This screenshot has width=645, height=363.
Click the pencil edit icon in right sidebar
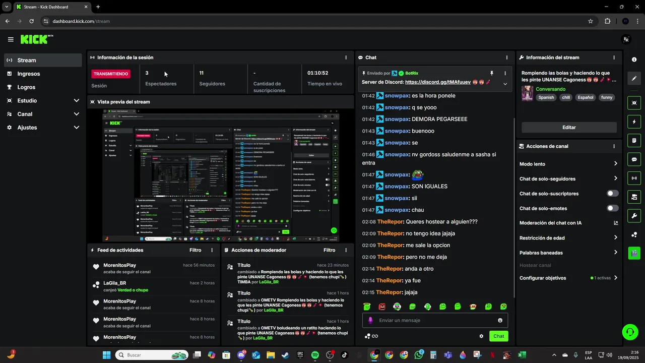634,79
